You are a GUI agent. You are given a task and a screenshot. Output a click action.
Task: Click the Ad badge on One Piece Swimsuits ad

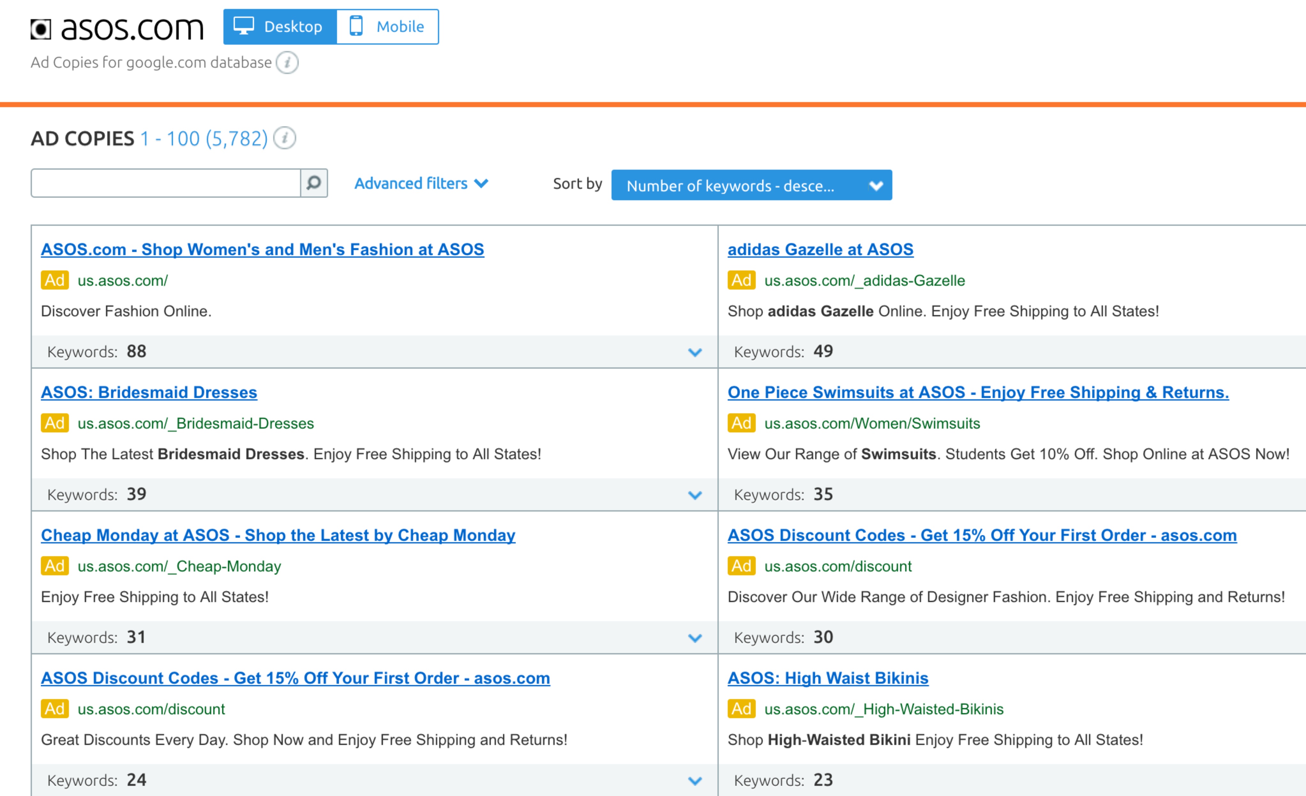[741, 423]
